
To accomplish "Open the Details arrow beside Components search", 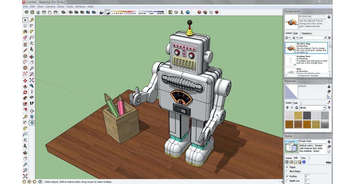I will [329, 38].
